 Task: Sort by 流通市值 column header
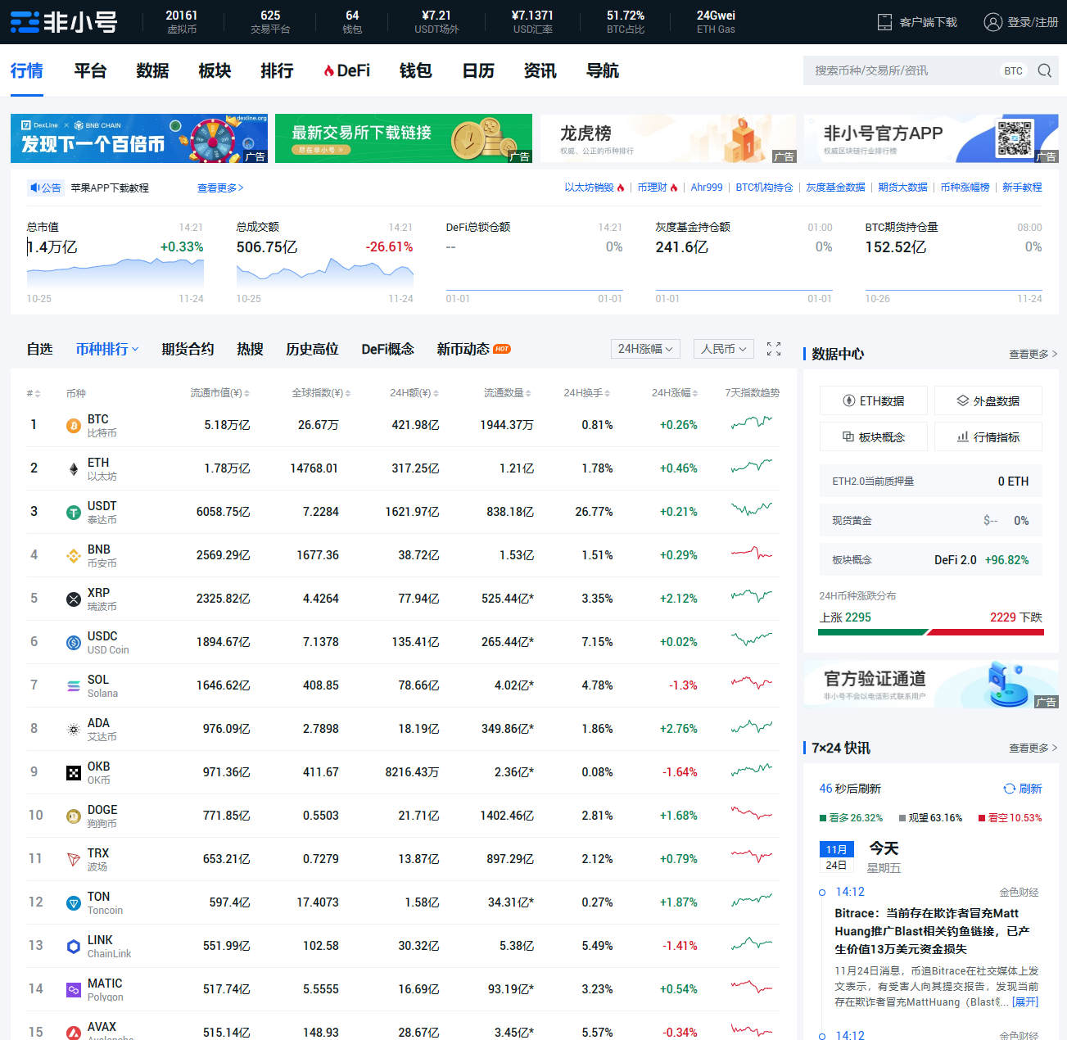coord(219,393)
